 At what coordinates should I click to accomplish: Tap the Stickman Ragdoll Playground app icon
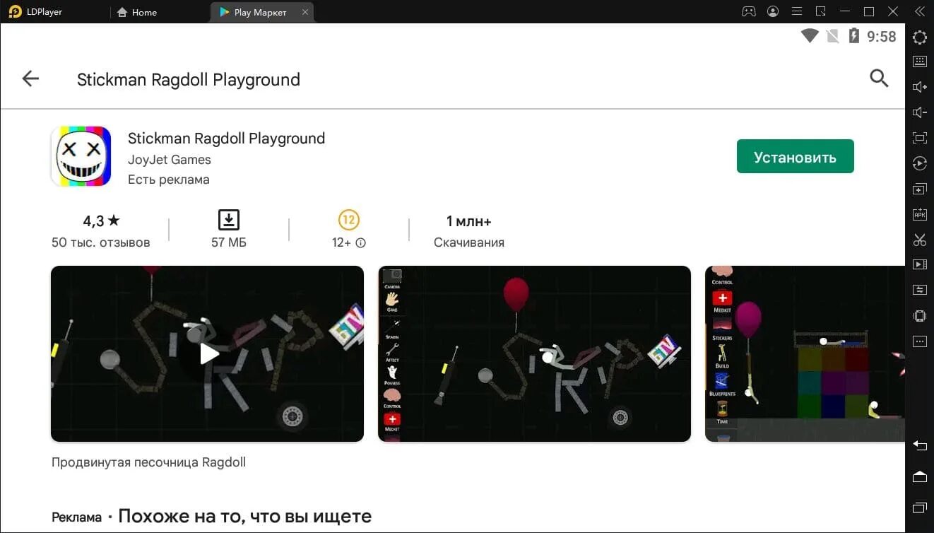[81, 156]
